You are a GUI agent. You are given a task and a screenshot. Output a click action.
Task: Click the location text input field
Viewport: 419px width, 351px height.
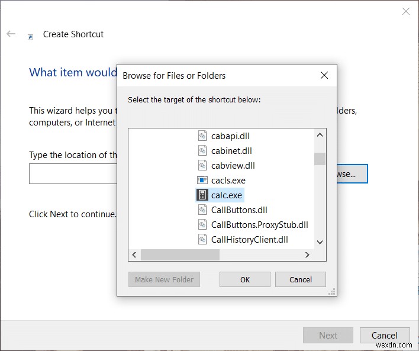pyautogui.click(x=73, y=174)
